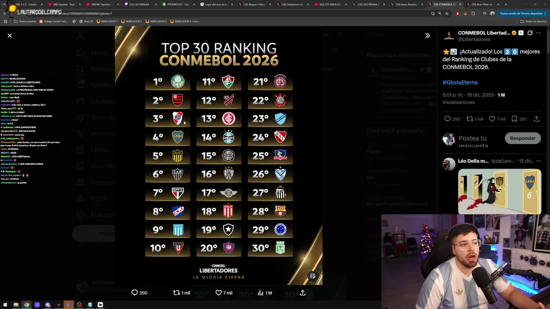Toggle bookmark on the post (267)
Image resolution: width=550 pixels, height=309 pixels.
(x=519, y=119)
